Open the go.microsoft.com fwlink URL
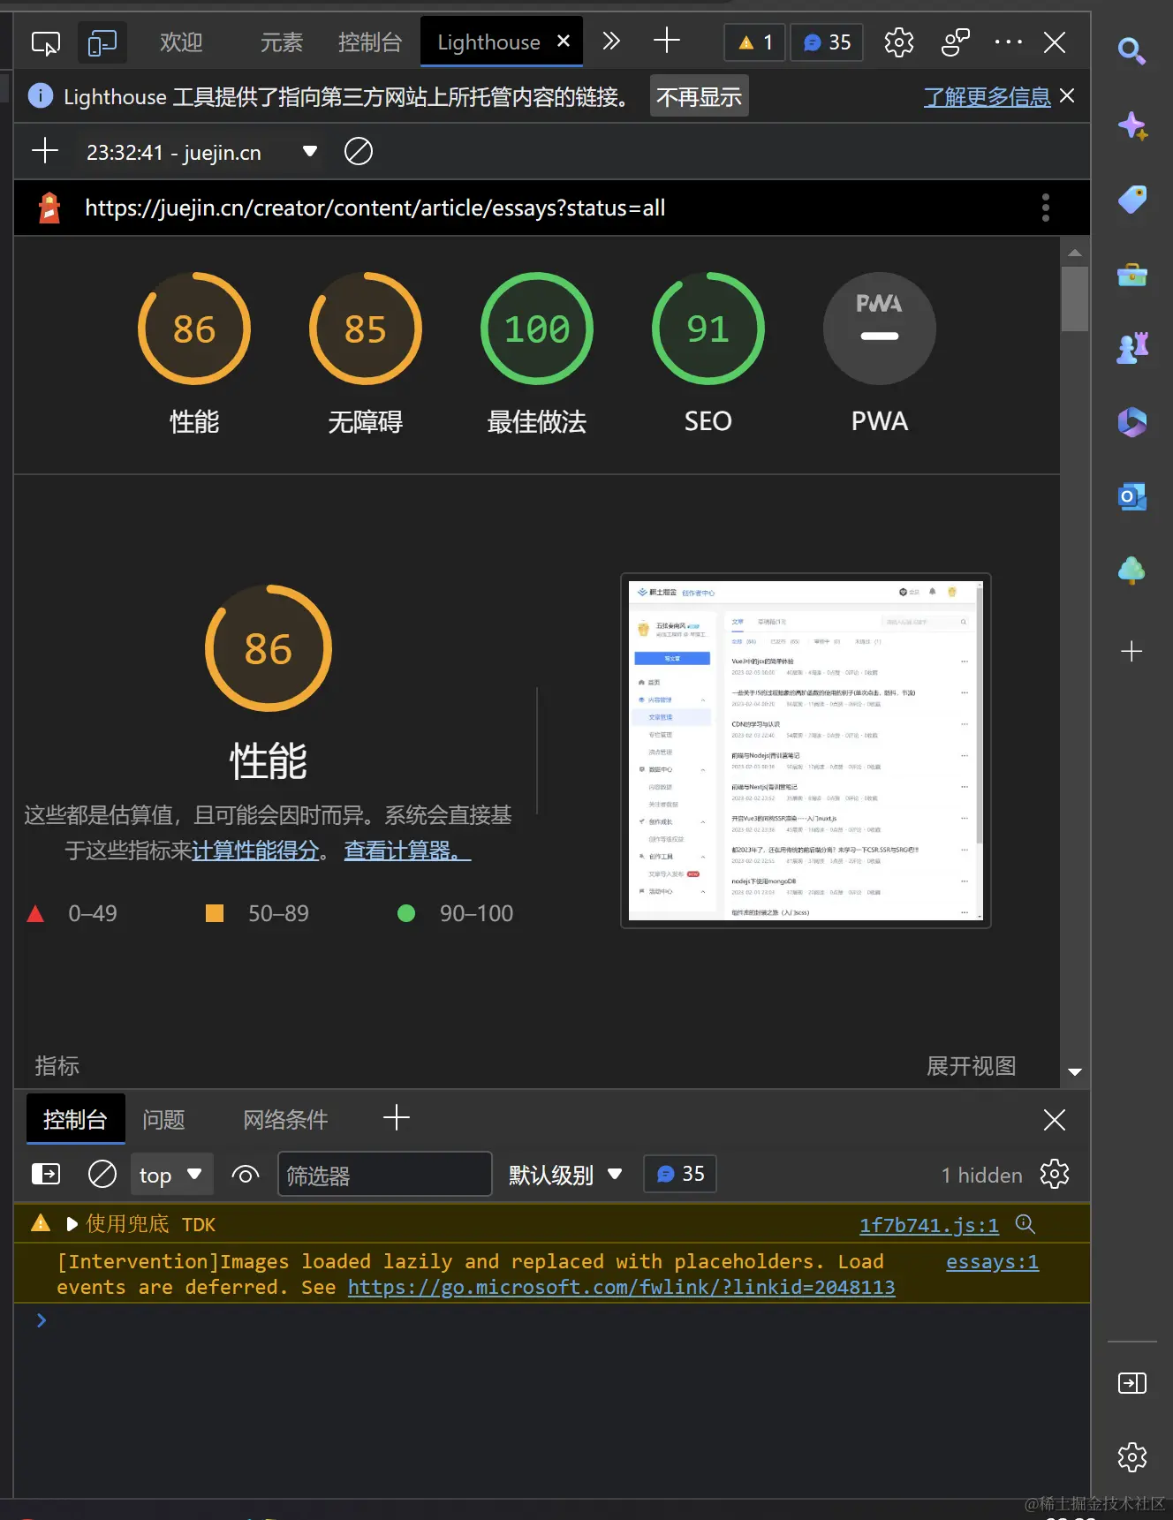 tap(622, 1288)
